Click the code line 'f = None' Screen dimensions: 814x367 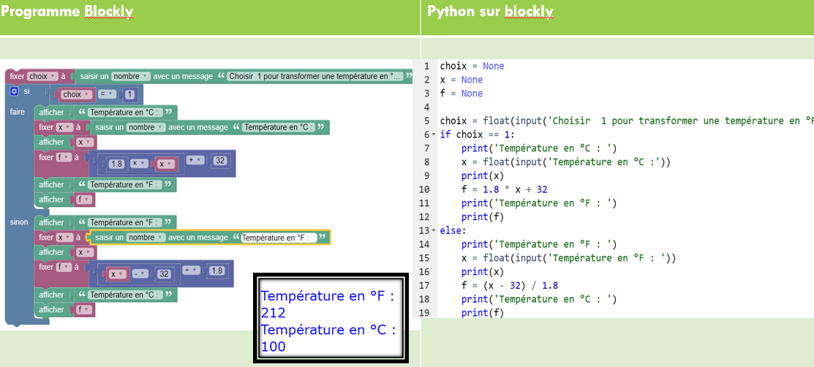pyautogui.click(x=461, y=94)
